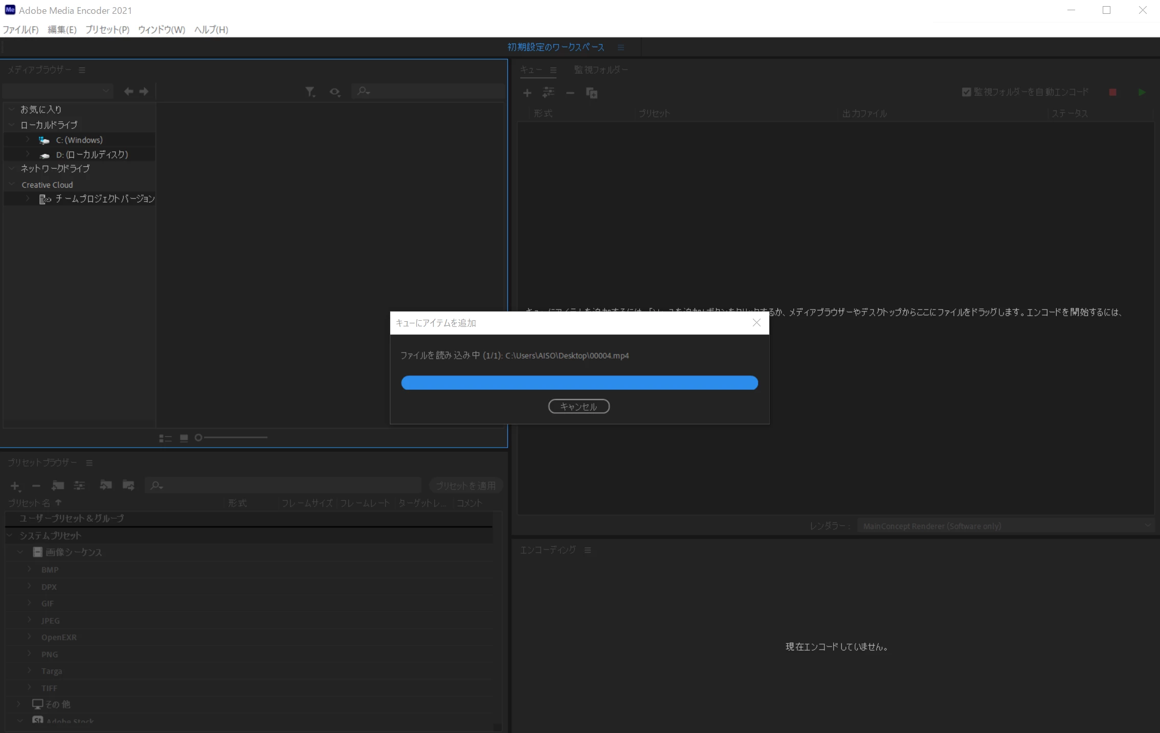1160x733 pixels.
Task: Click the プリセットを適用 button
Action: 465,485
